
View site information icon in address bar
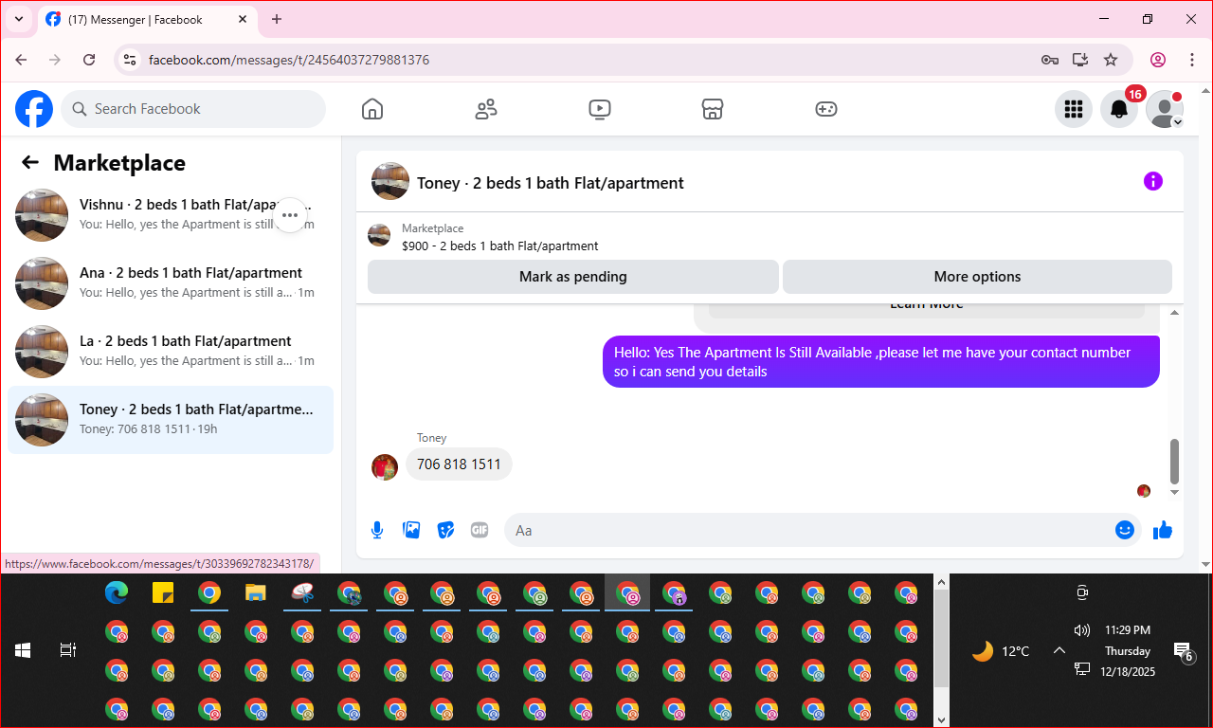[x=131, y=60]
